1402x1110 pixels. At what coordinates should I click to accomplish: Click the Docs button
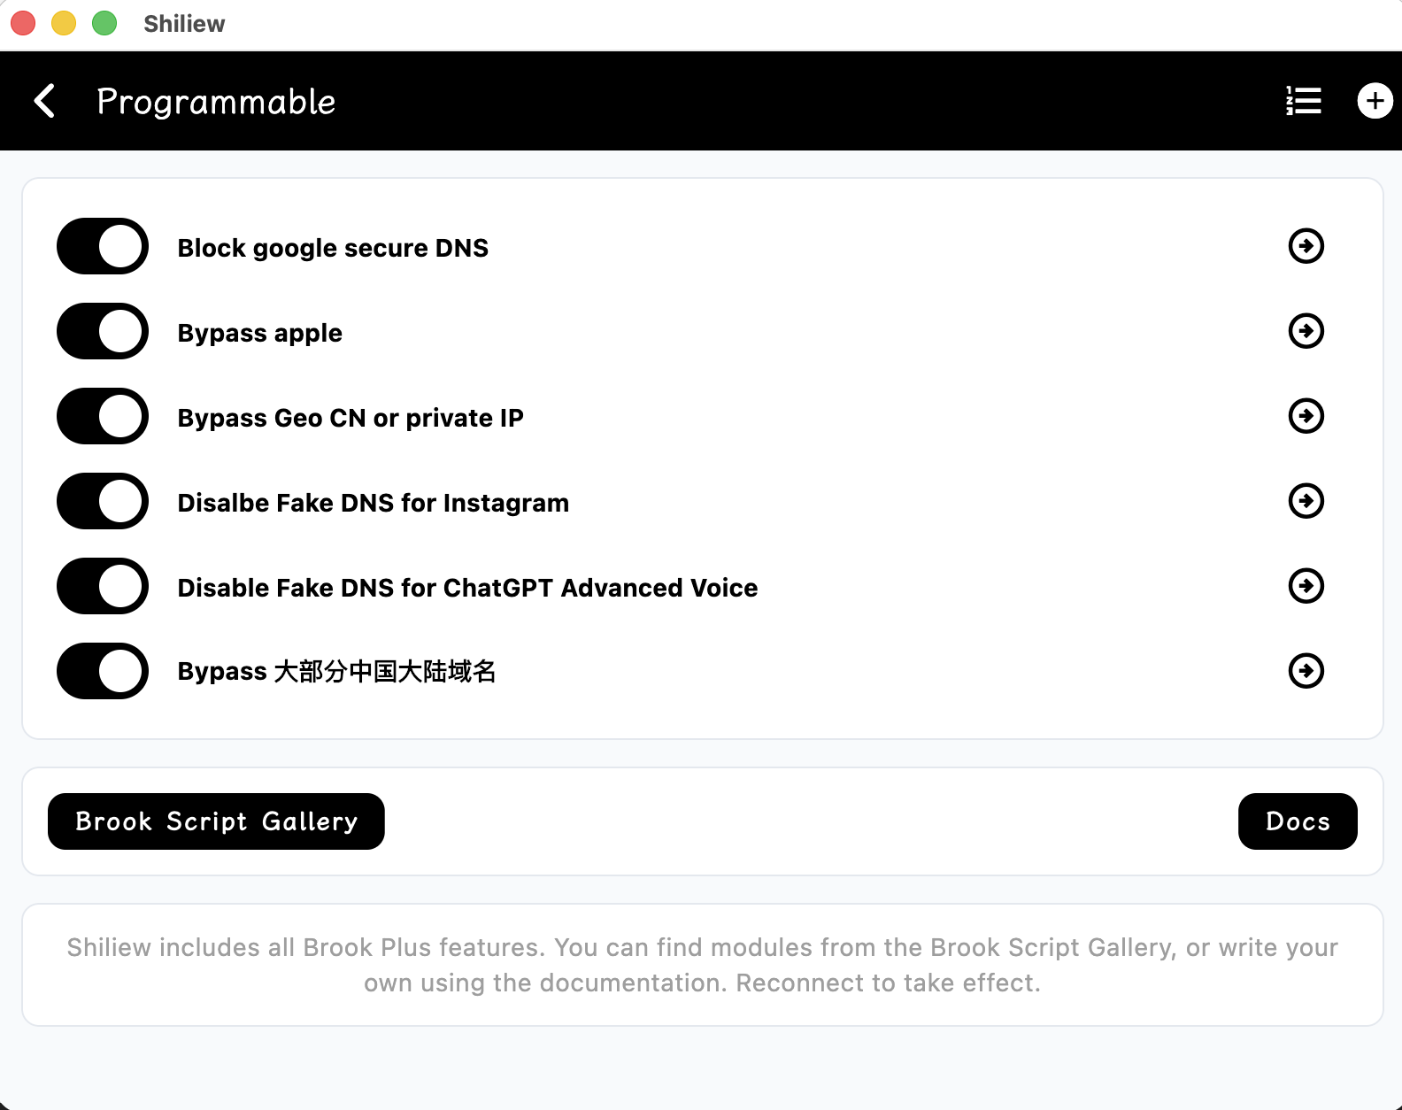(1297, 821)
